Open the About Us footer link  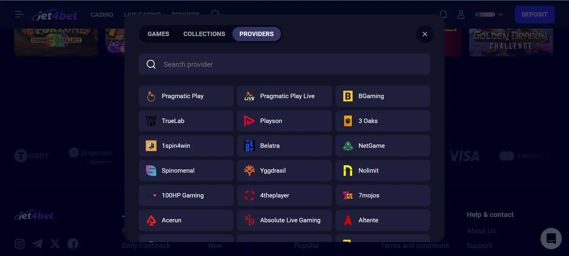pos(481,231)
